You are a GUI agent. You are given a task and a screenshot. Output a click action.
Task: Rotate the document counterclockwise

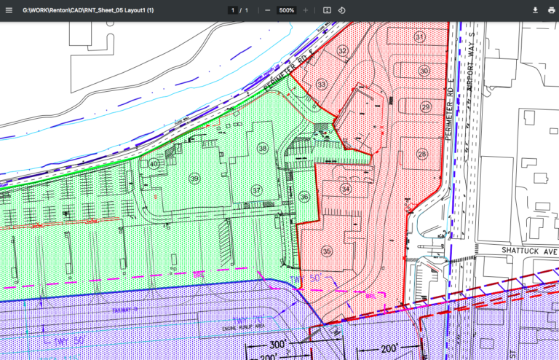tap(342, 10)
